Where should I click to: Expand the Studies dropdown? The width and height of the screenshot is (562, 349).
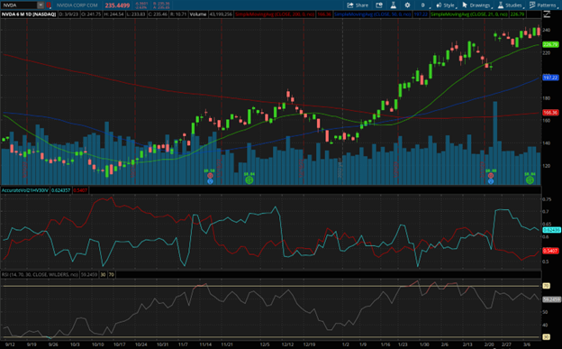tap(511, 5)
